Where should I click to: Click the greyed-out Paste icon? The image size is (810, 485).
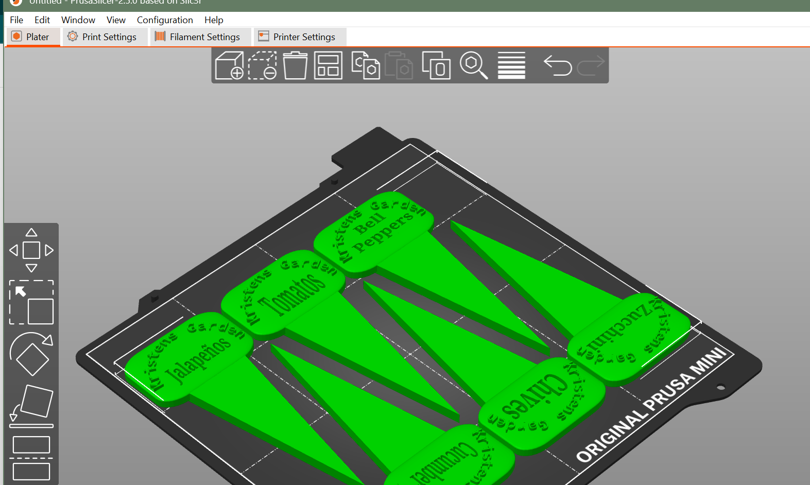pos(399,65)
